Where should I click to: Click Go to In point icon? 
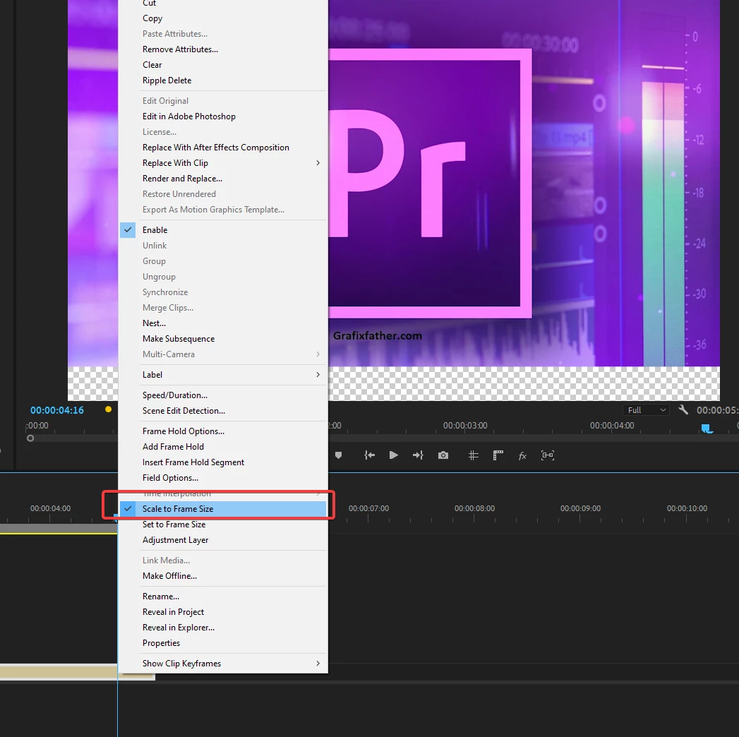tap(370, 455)
